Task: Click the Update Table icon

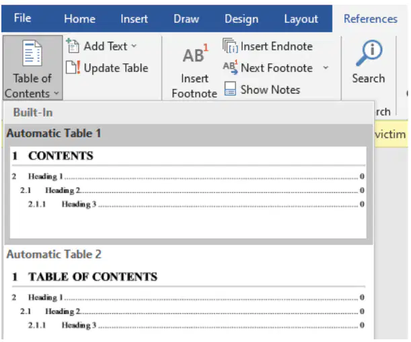Action: tap(73, 67)
